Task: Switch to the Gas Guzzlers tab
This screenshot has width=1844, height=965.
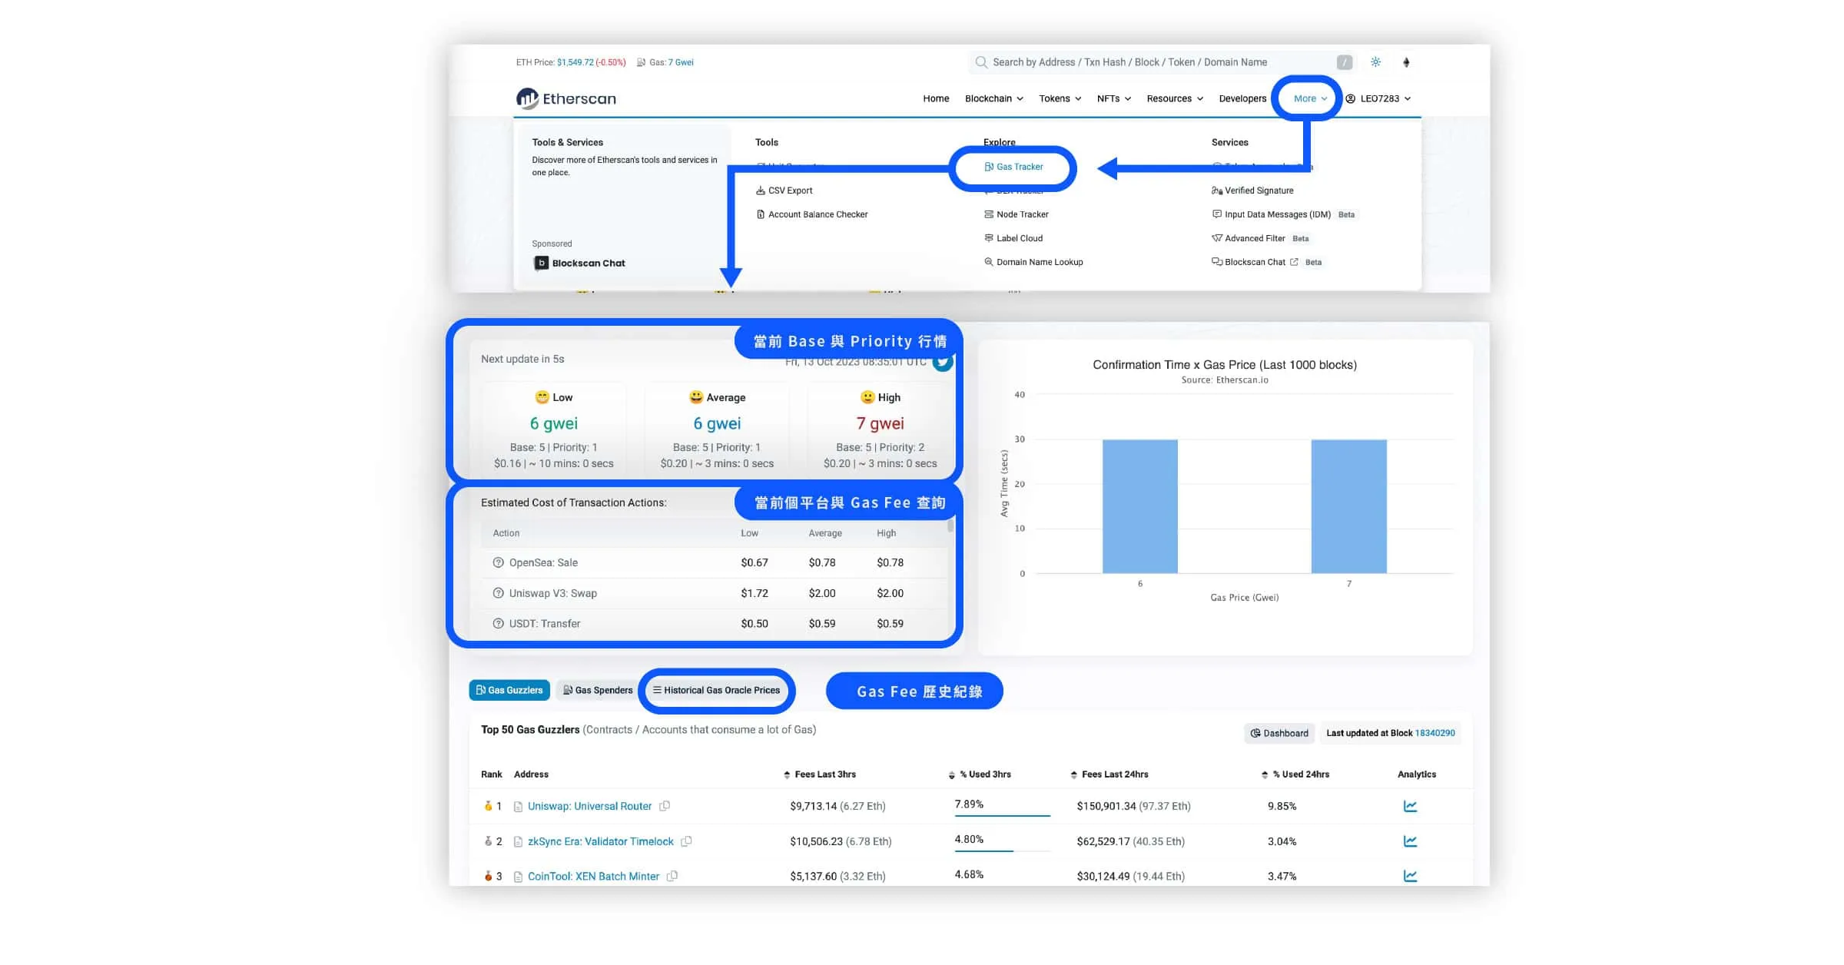Action: click(509, 690)
